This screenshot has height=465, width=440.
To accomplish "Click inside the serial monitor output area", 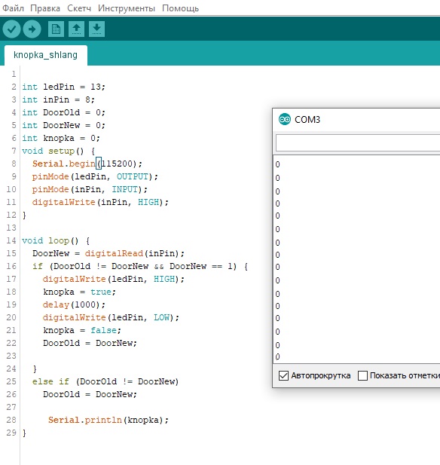I will [x=356, y=259].
